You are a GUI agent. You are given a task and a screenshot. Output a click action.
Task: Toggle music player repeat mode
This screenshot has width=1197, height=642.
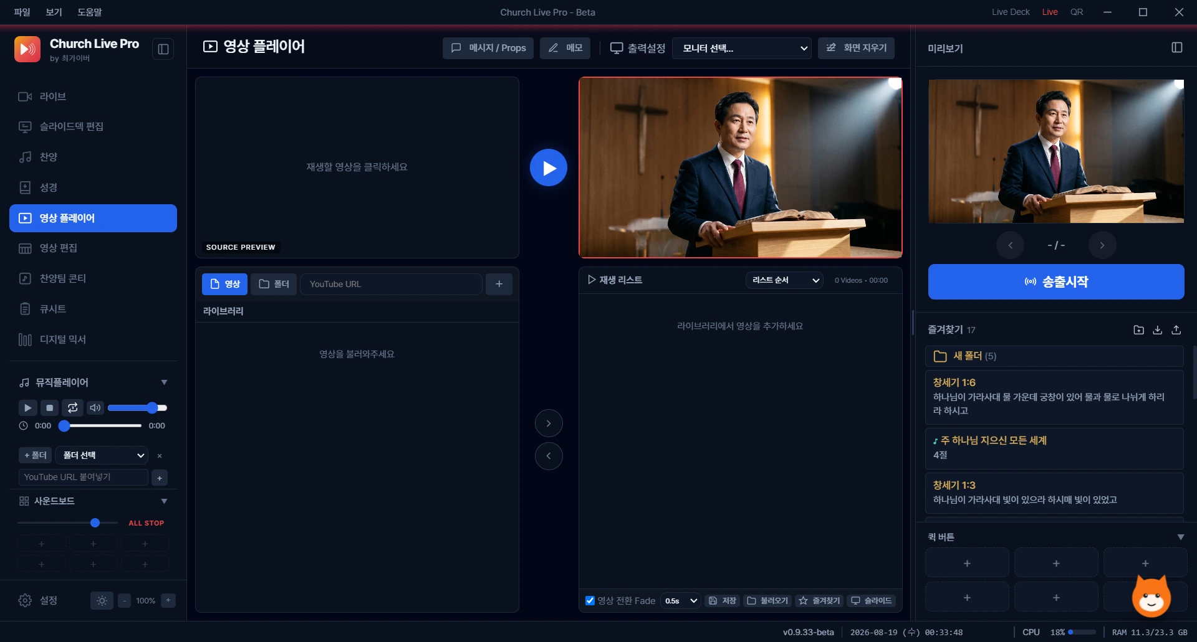72,408
